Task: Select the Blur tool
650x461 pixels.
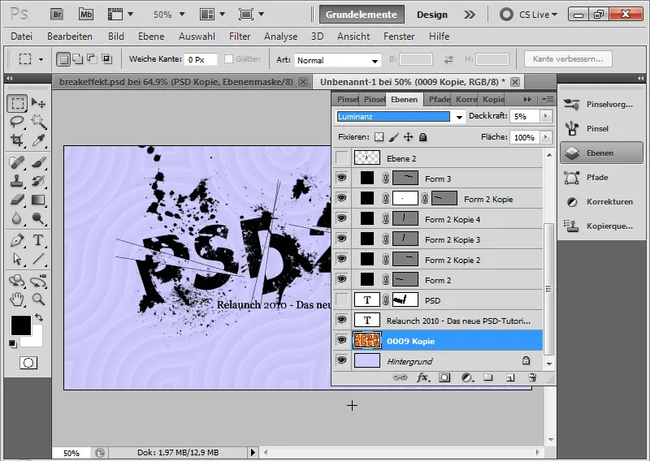Action: (x=17, y=218)
